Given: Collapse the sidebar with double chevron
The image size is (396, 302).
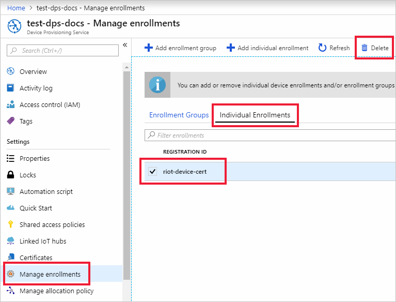Looking at the screenshot, I should 125,45.
